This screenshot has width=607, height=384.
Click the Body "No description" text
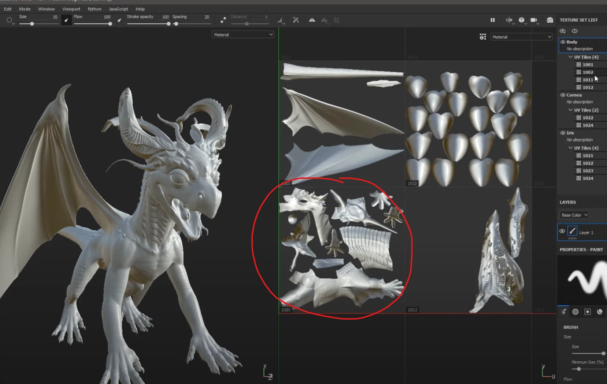(x=580, y=49)
